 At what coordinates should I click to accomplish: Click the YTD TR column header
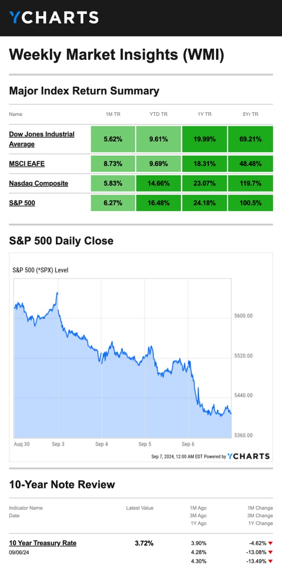(x=158, y=114)
